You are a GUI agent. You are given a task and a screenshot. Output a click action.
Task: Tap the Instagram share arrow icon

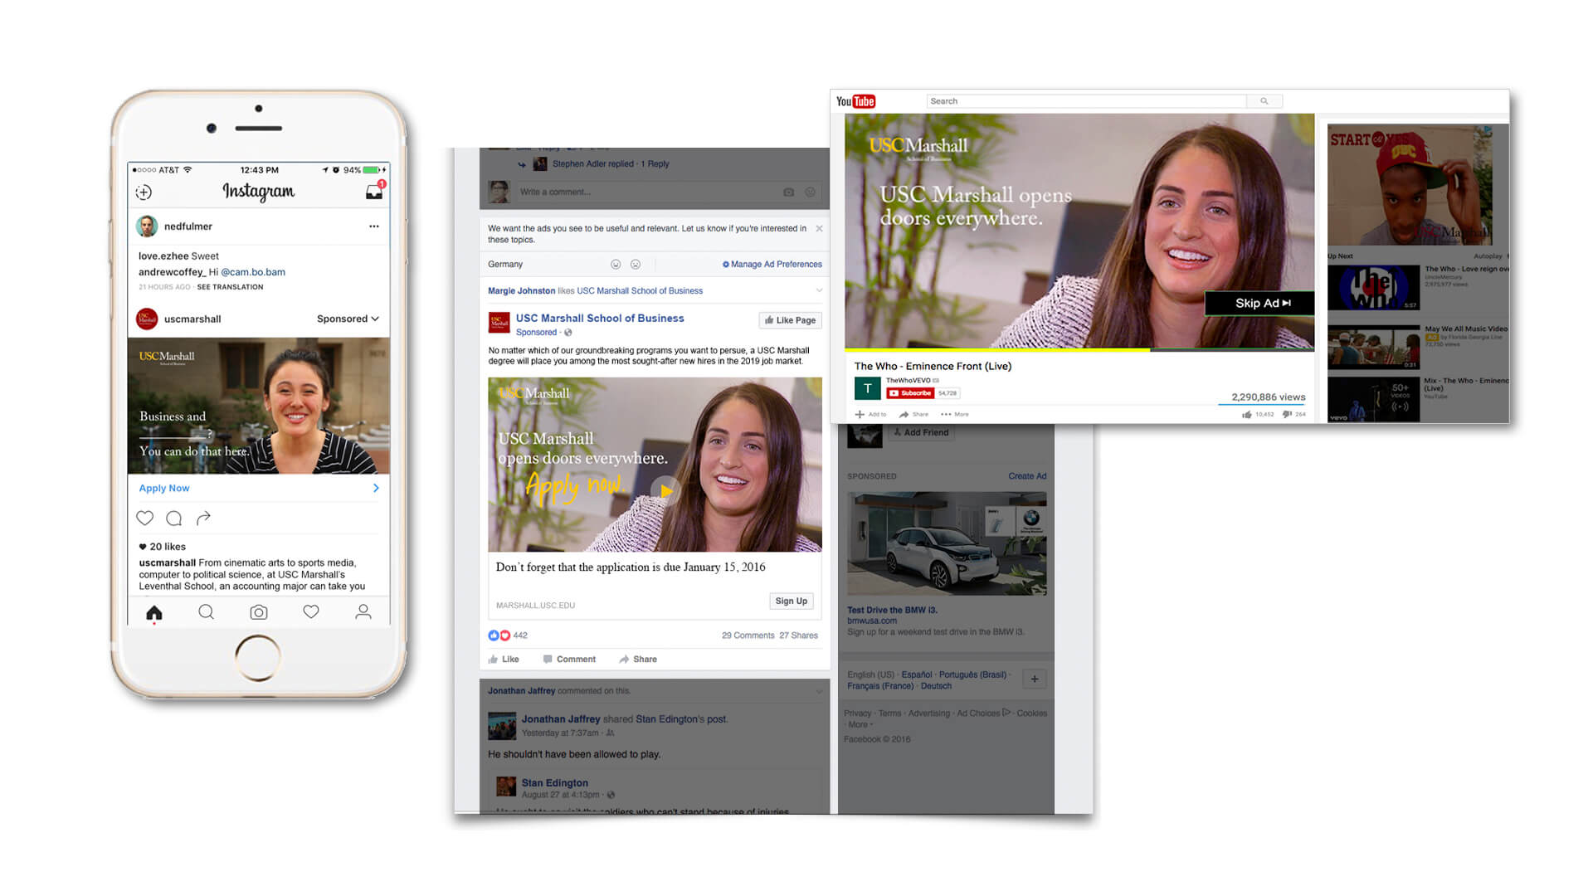click(x=203, y=519)
